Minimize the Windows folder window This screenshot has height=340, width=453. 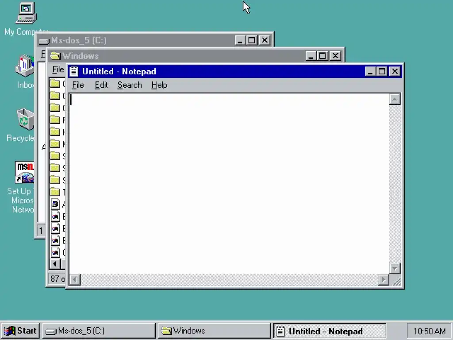coord(311,56)
